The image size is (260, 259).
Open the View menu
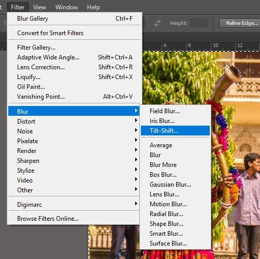(39, 7)
